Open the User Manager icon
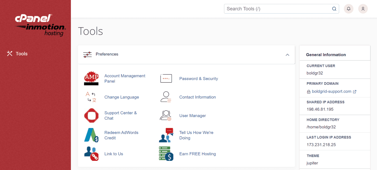Viewport: 377px width, 170px height. (166, 115)
